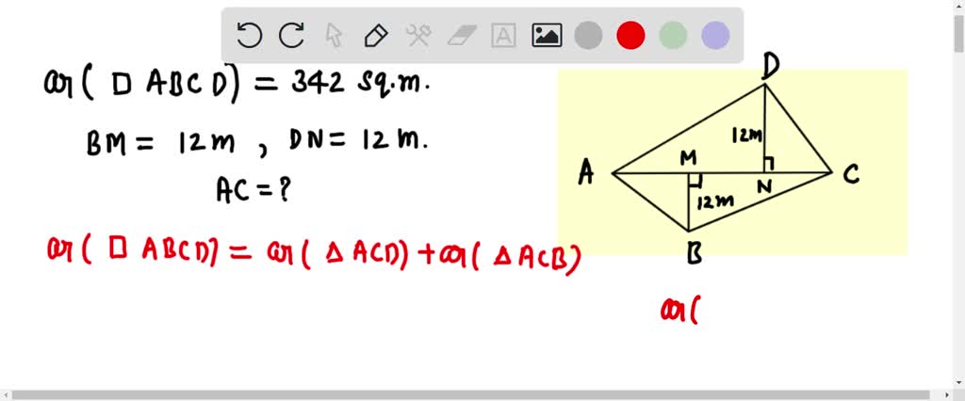Click the red text 'ar(△ACB)'
This screenshot has height=401, width=965.
512,253
